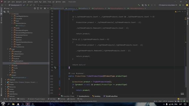The width and height of the screenshot is (189, 106).
Task: Click TryGetProductView in the breadcrumb bar
Action: click(x=112, y=96)
